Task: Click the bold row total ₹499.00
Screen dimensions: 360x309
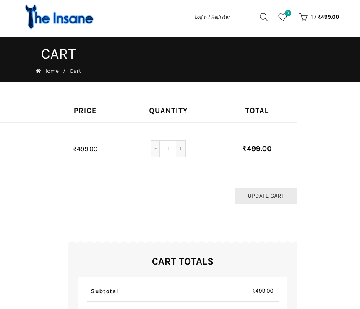Action: tap(257, 149)
